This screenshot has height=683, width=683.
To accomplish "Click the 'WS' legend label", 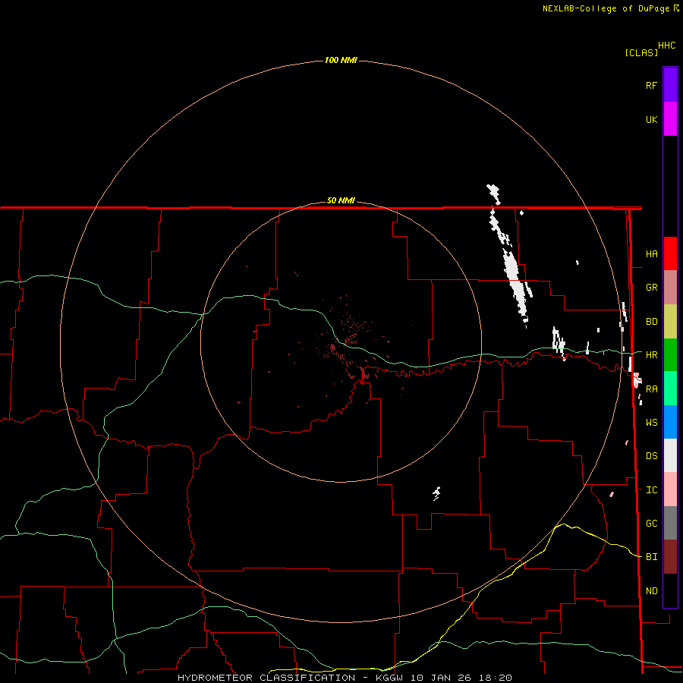I will tap(651, 423).
